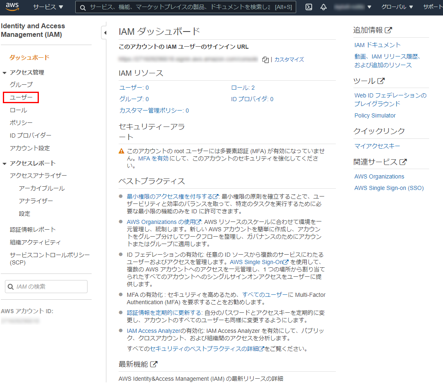The width and height of the screenshot is (443, 384).
Task: Click カスタマー管理ポリシー: 0 link
Action: tap(154, 111)
